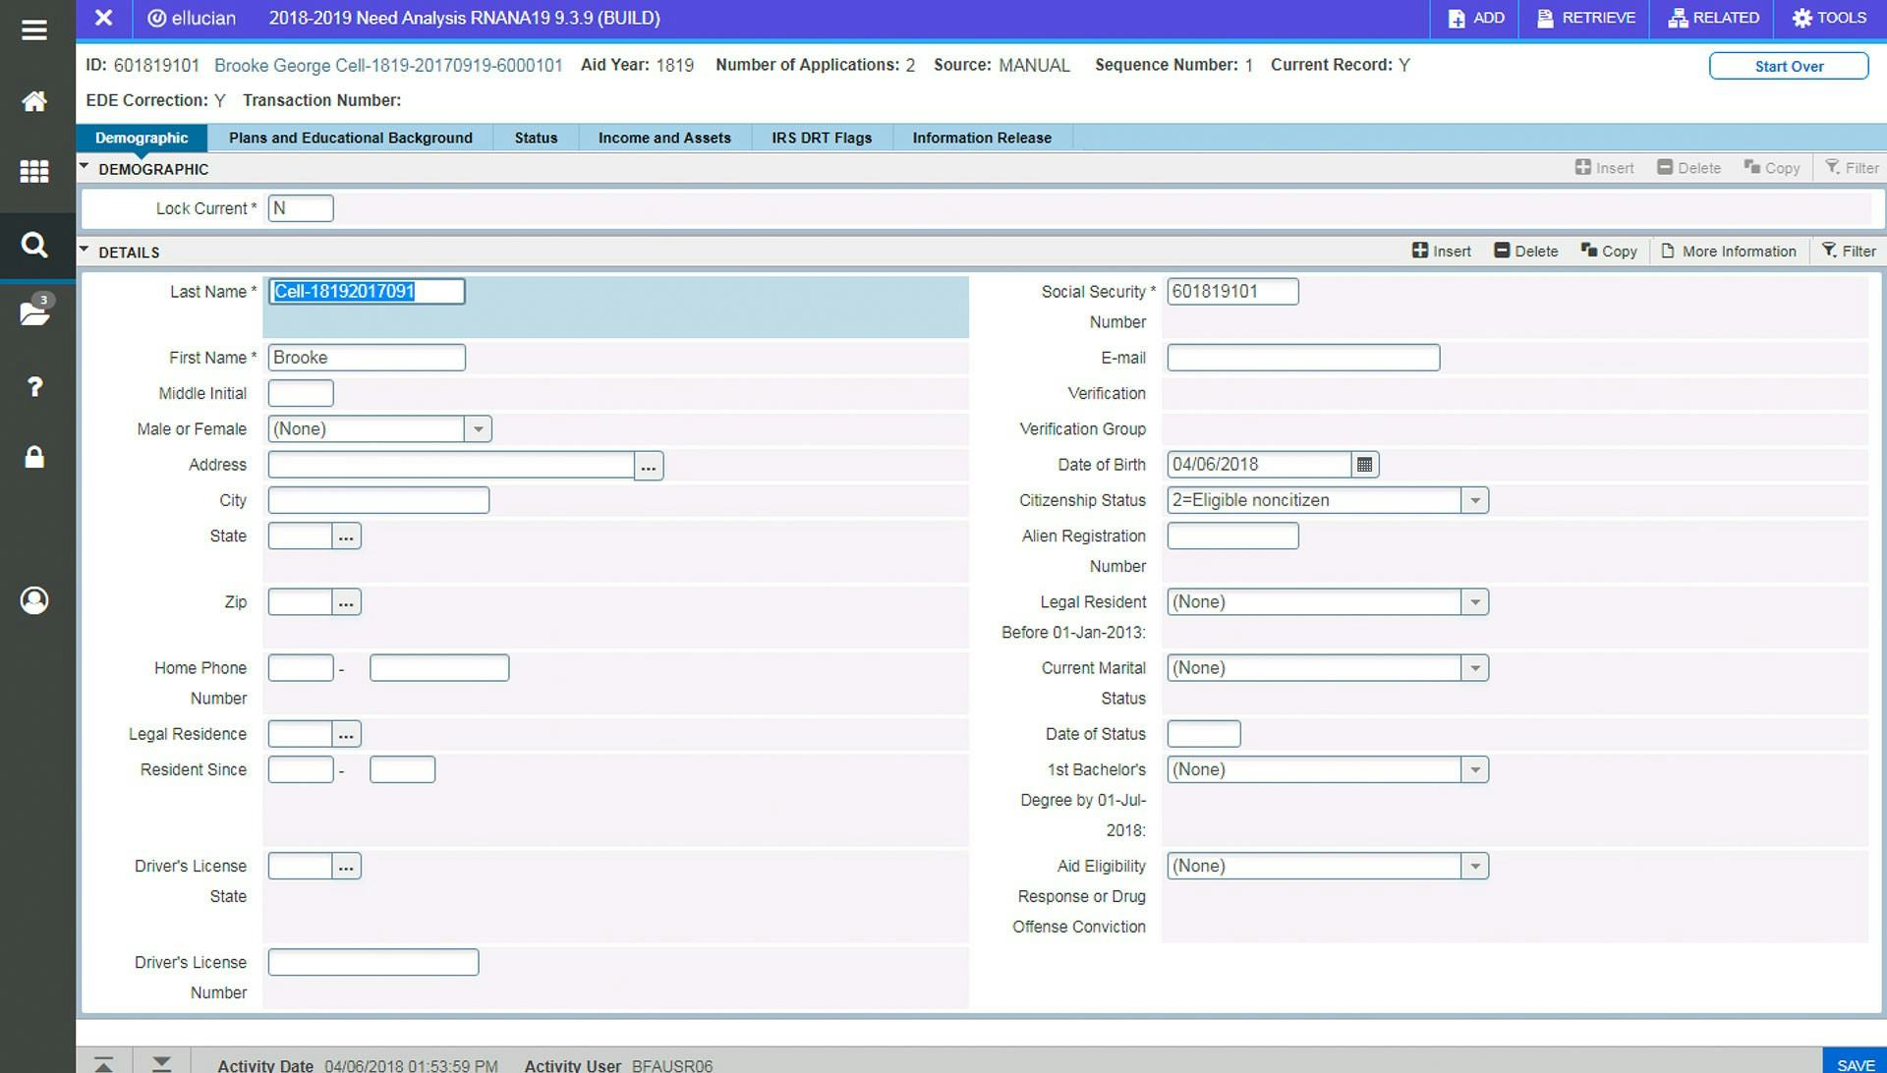This screenshot has height=1073, width=1887.
Task: Click the SAVE button
Action: point(1855,1063)
